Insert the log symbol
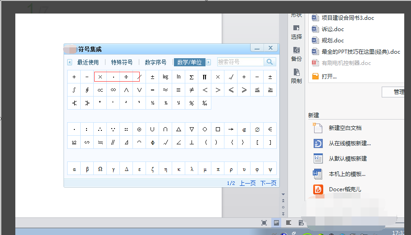The height and width of the screenshot is (235, 411). [165, 77]
